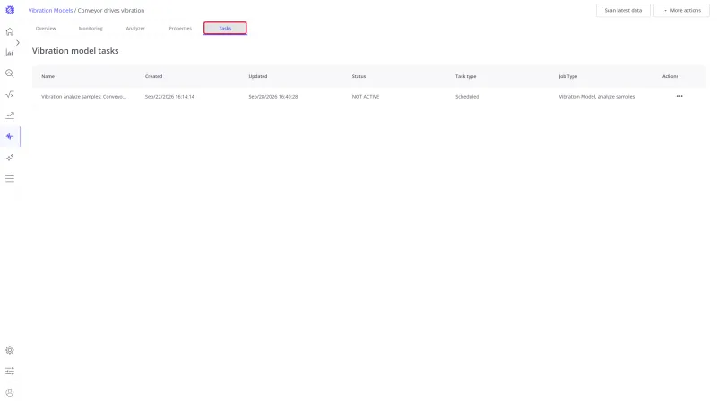This screenshot has height=403, width=717.
Task: Click the Task type column header
Action: [x=465, y=76]
